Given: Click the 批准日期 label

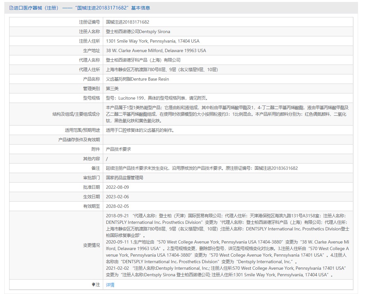Looking at the screenshot, I should [91, 187].
